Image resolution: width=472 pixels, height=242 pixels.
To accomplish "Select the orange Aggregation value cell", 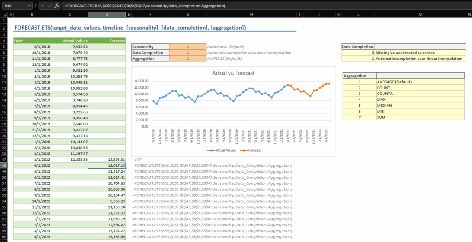I will click(187, 59).
